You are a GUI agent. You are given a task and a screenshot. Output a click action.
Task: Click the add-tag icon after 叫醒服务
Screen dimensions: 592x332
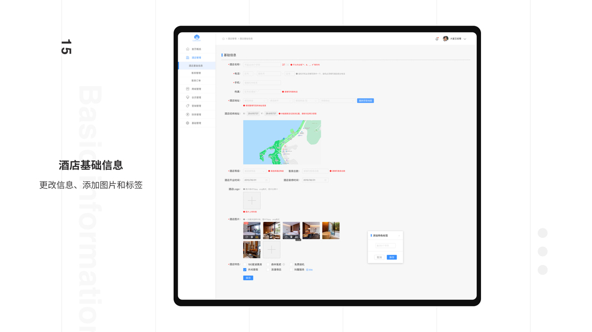307,269
